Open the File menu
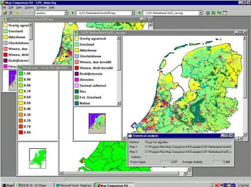 click(x=4, y=8)
